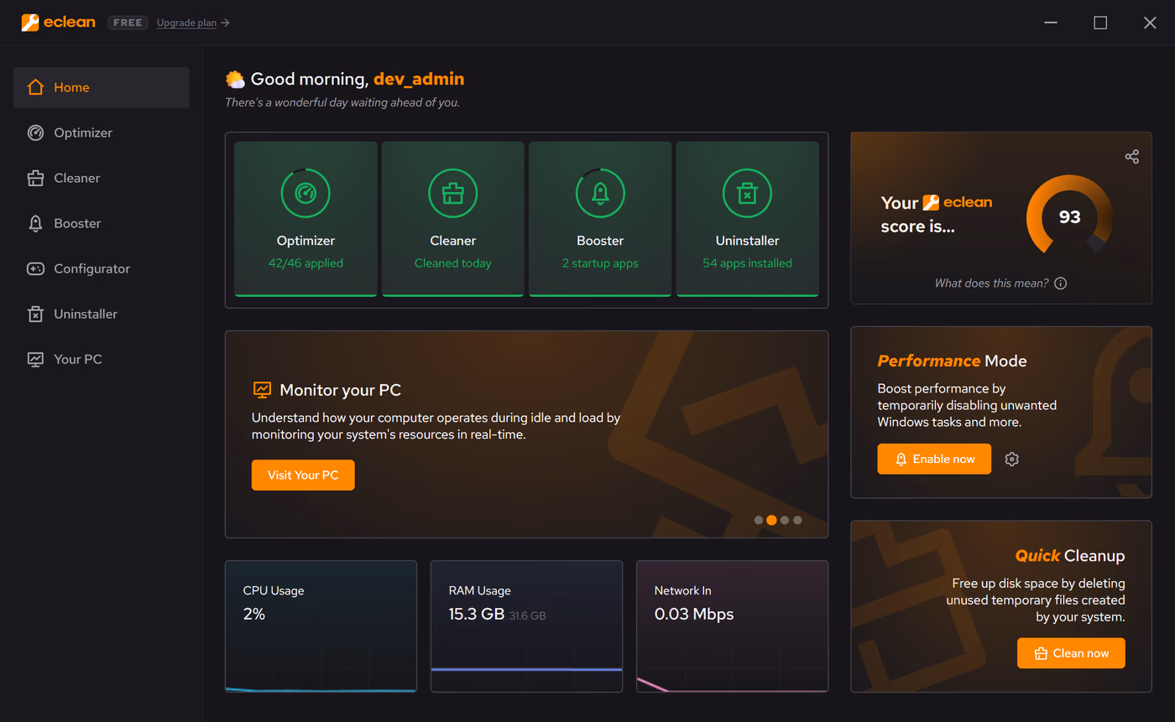
Task: Click the Home house icon in sidebar
Action: [x=35, y=87]
